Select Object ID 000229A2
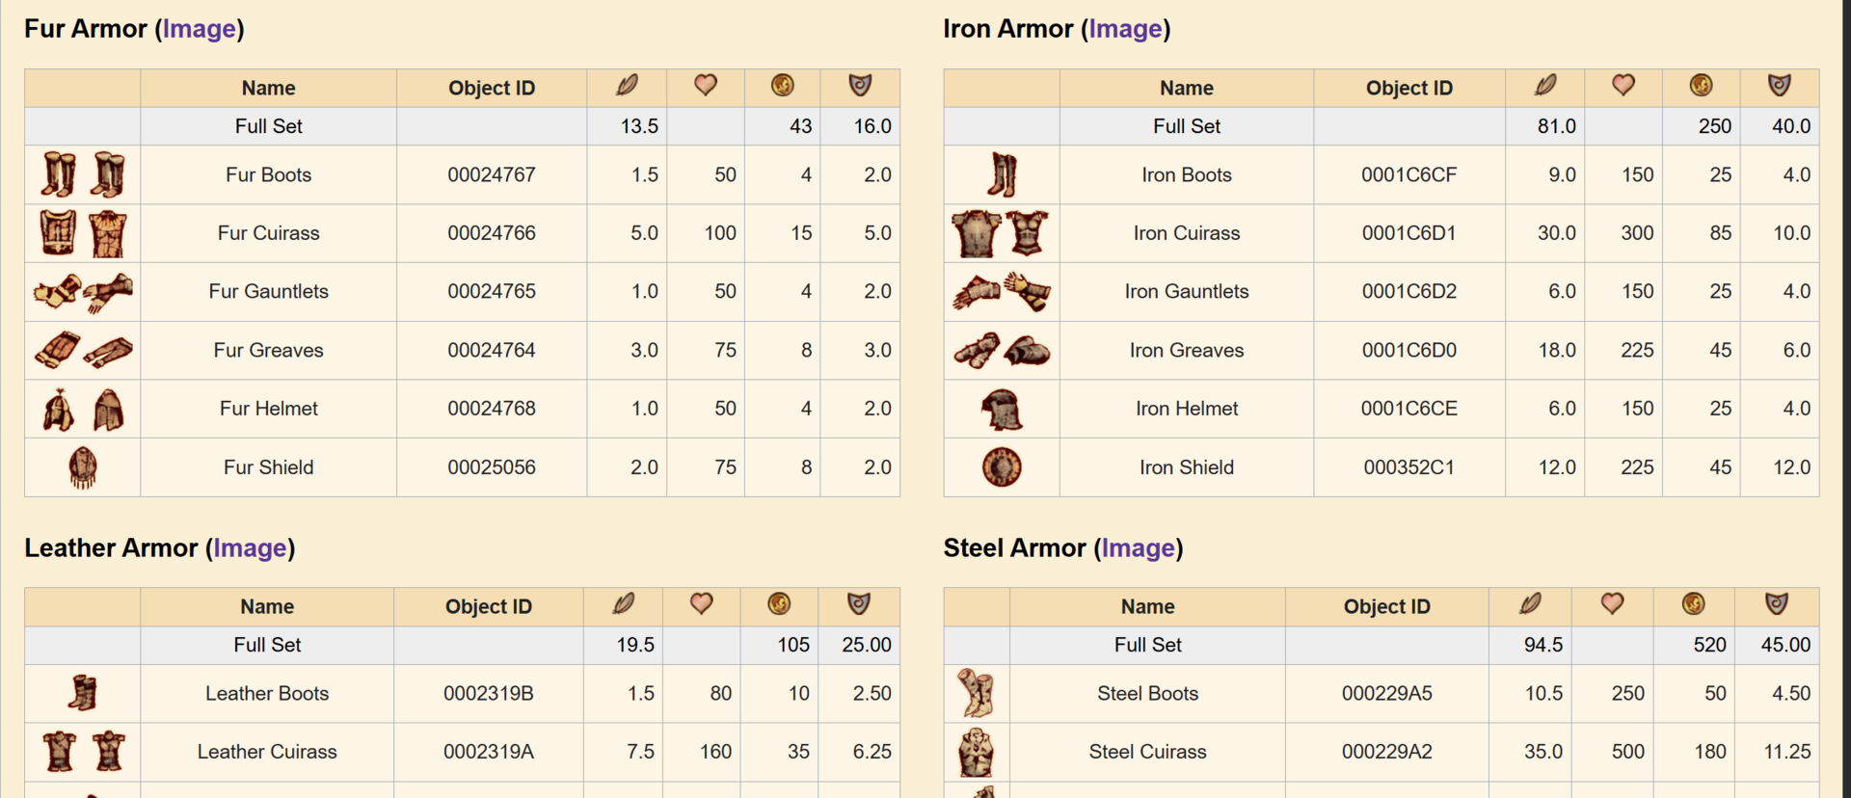This screenshot has height=798, width=1851. [x=1386, y=752]
